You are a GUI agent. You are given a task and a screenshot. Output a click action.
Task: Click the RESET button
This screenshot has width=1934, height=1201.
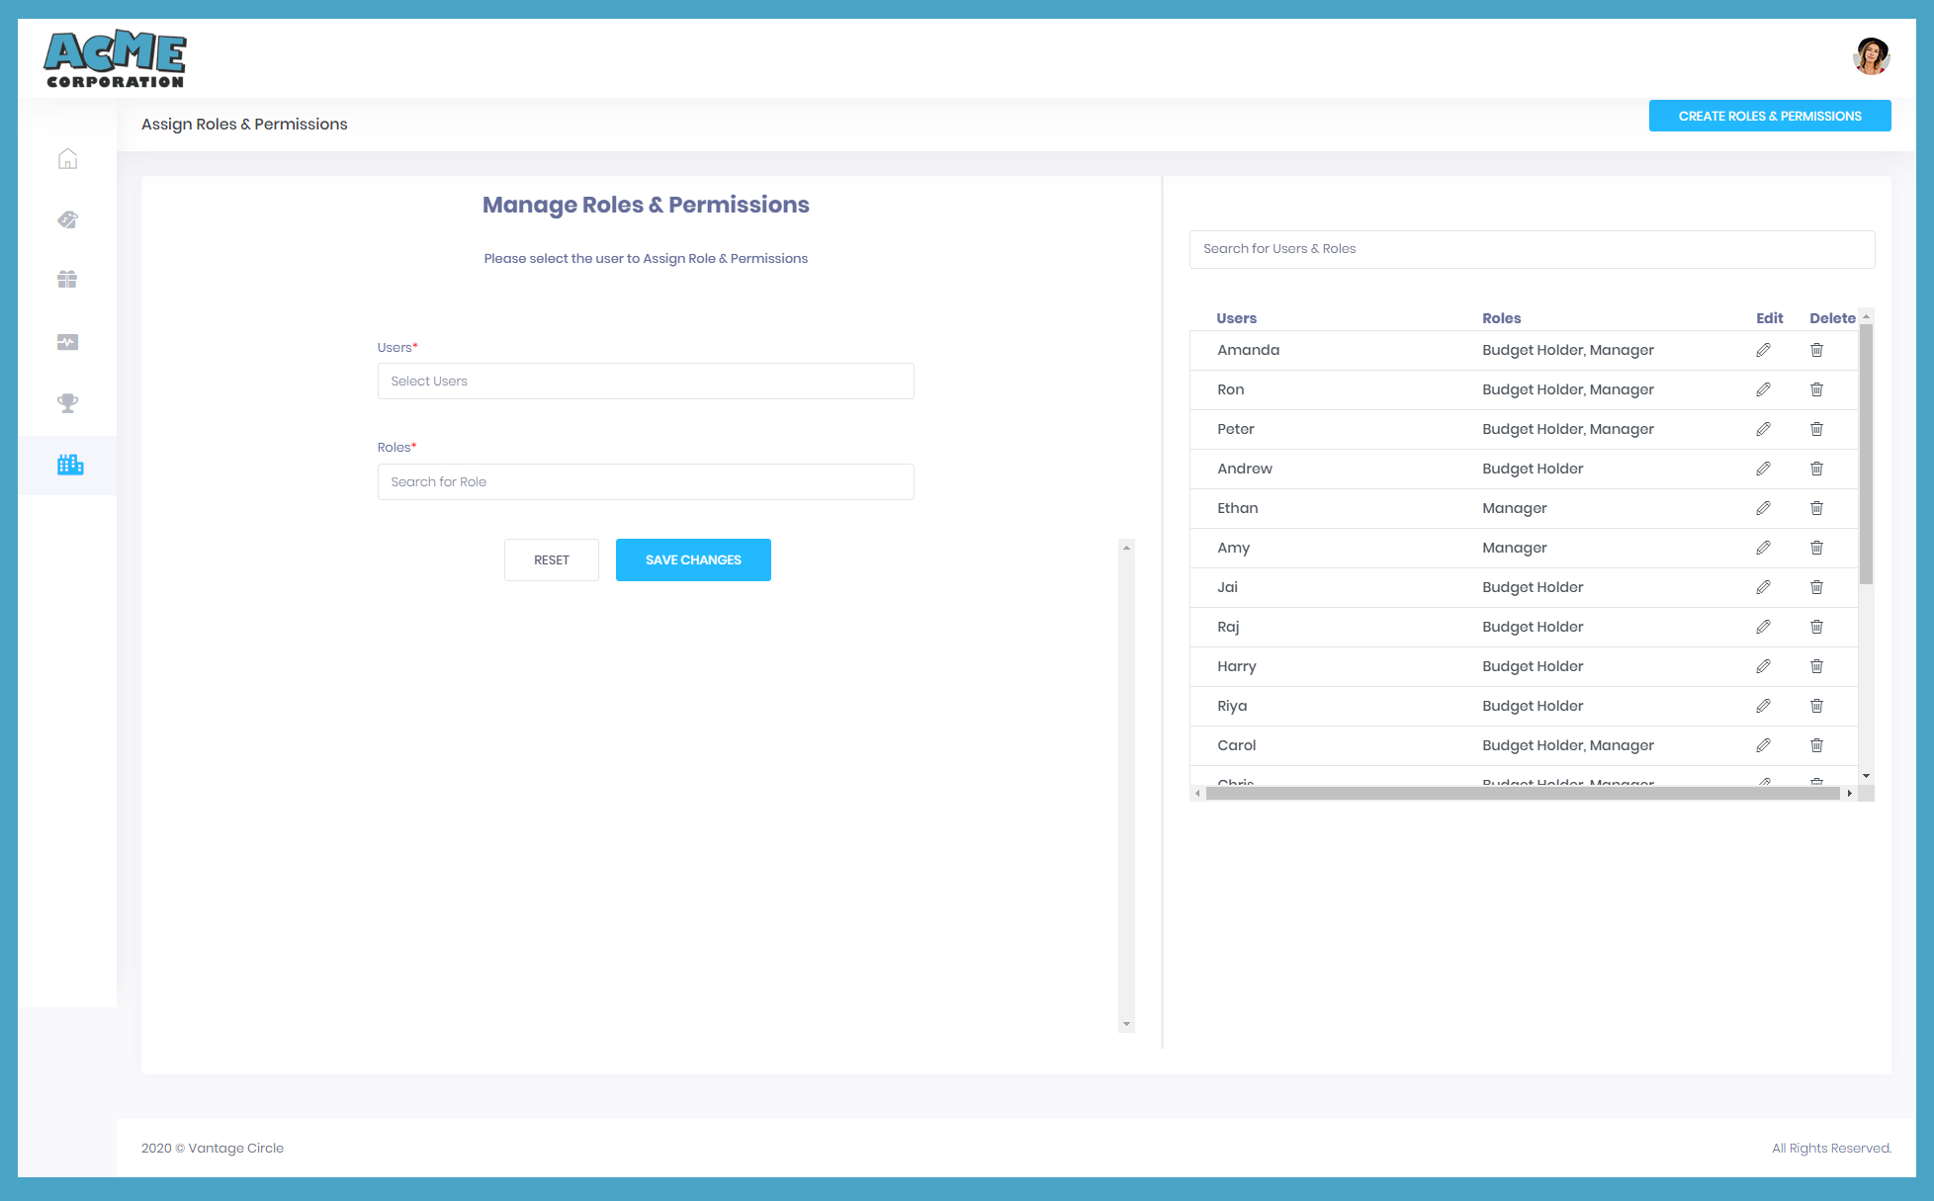551,559
